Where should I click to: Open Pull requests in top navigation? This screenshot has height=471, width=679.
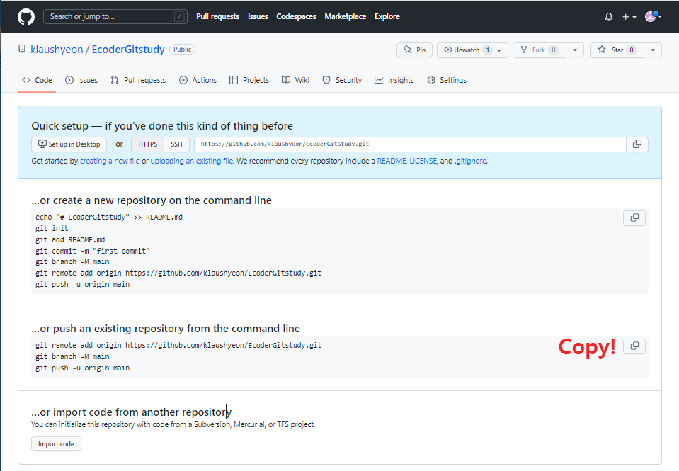(218, 16)
